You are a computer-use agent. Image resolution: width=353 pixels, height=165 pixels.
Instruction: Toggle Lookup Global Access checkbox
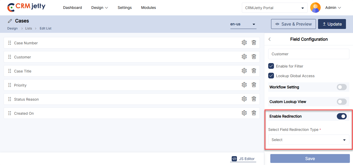click(x=271, y=76)
